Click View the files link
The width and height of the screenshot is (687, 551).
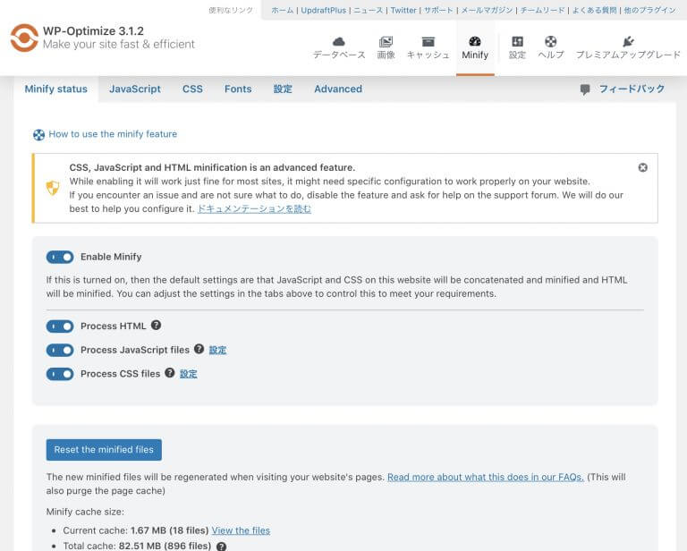241,530
